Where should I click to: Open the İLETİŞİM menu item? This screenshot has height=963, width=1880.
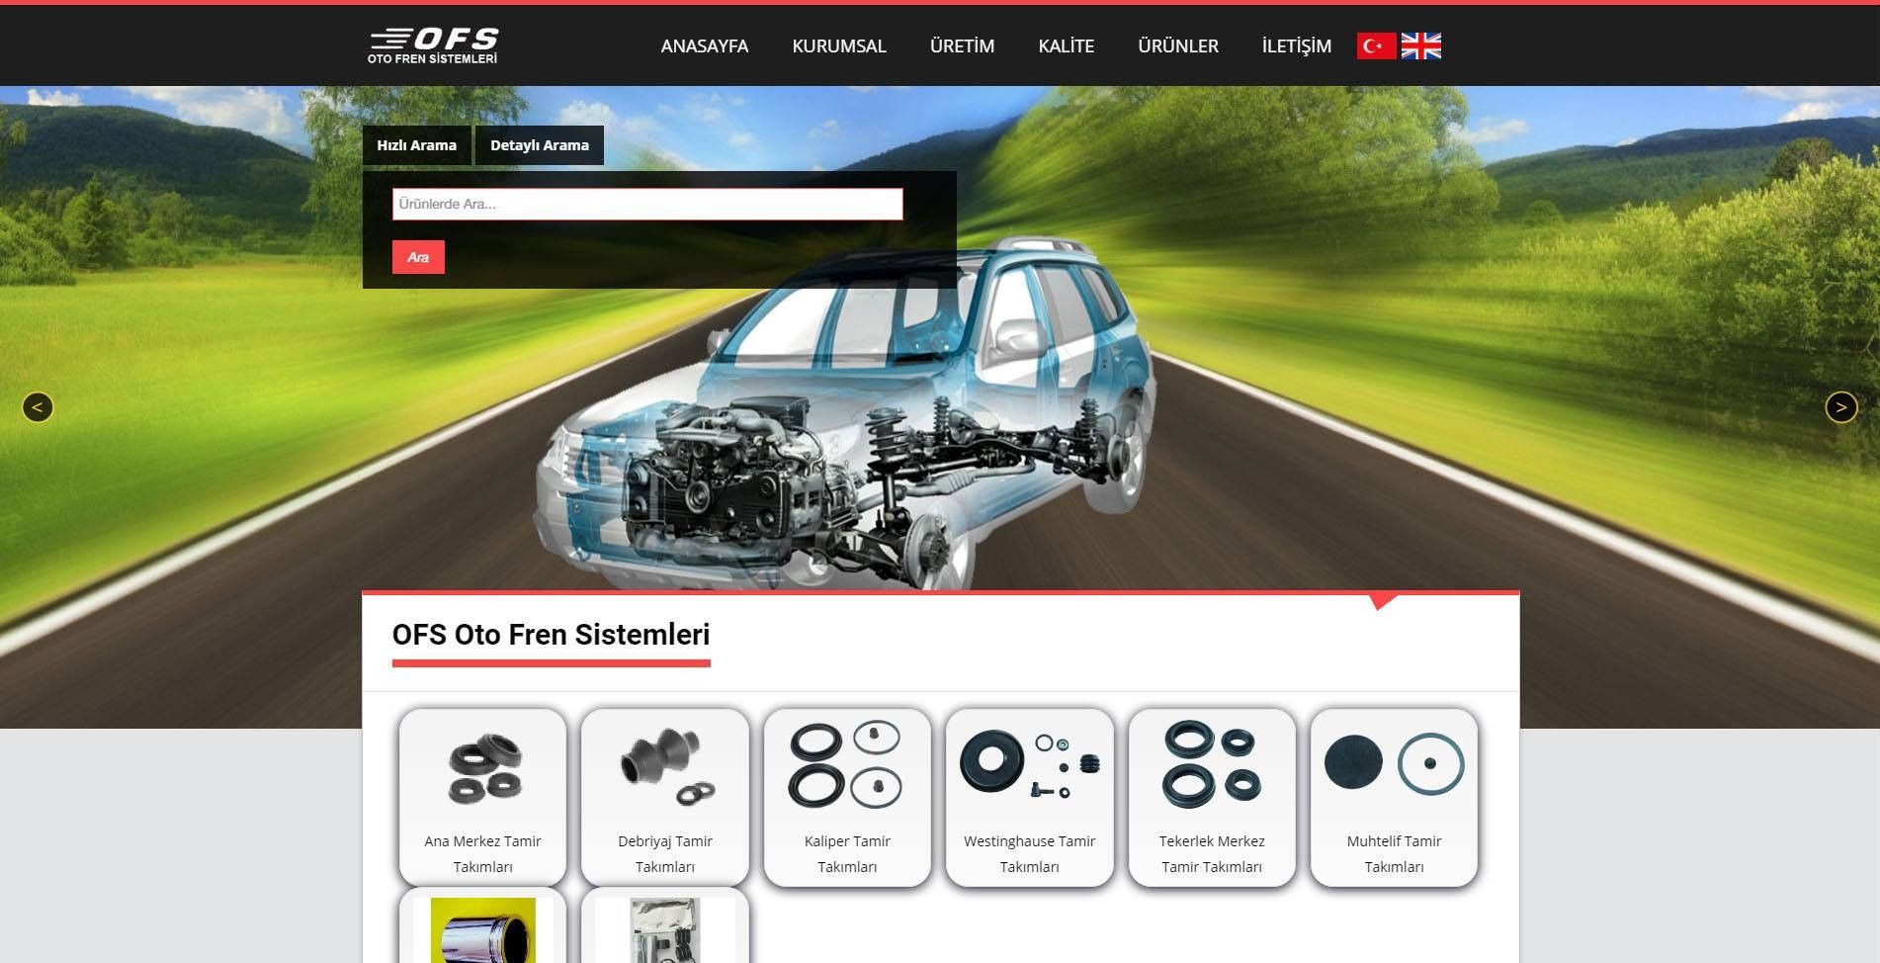[1296, 45]
